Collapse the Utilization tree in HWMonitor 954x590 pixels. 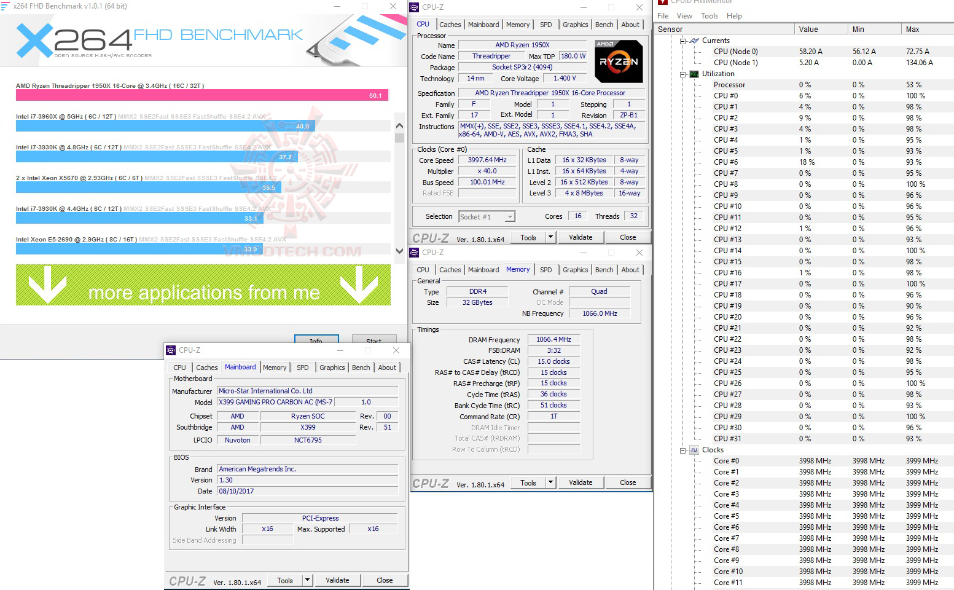click(x=682, y=74)
